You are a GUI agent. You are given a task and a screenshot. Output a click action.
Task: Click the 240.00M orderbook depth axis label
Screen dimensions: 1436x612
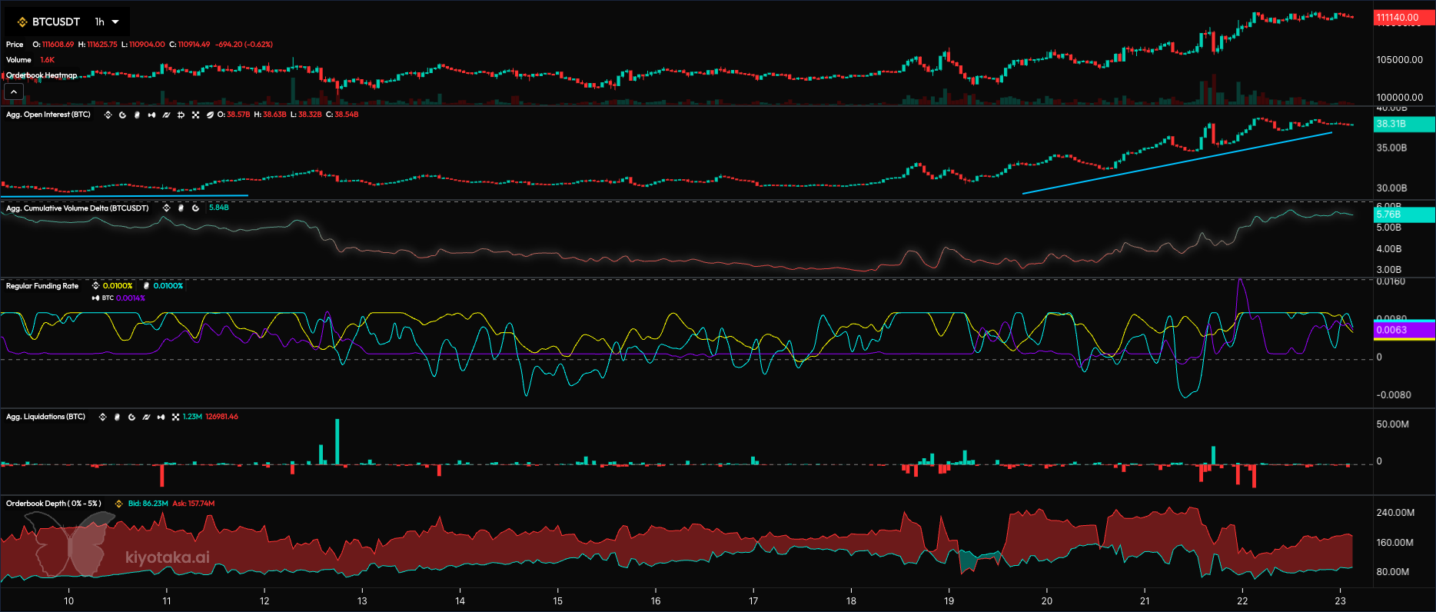(1395, 513)
